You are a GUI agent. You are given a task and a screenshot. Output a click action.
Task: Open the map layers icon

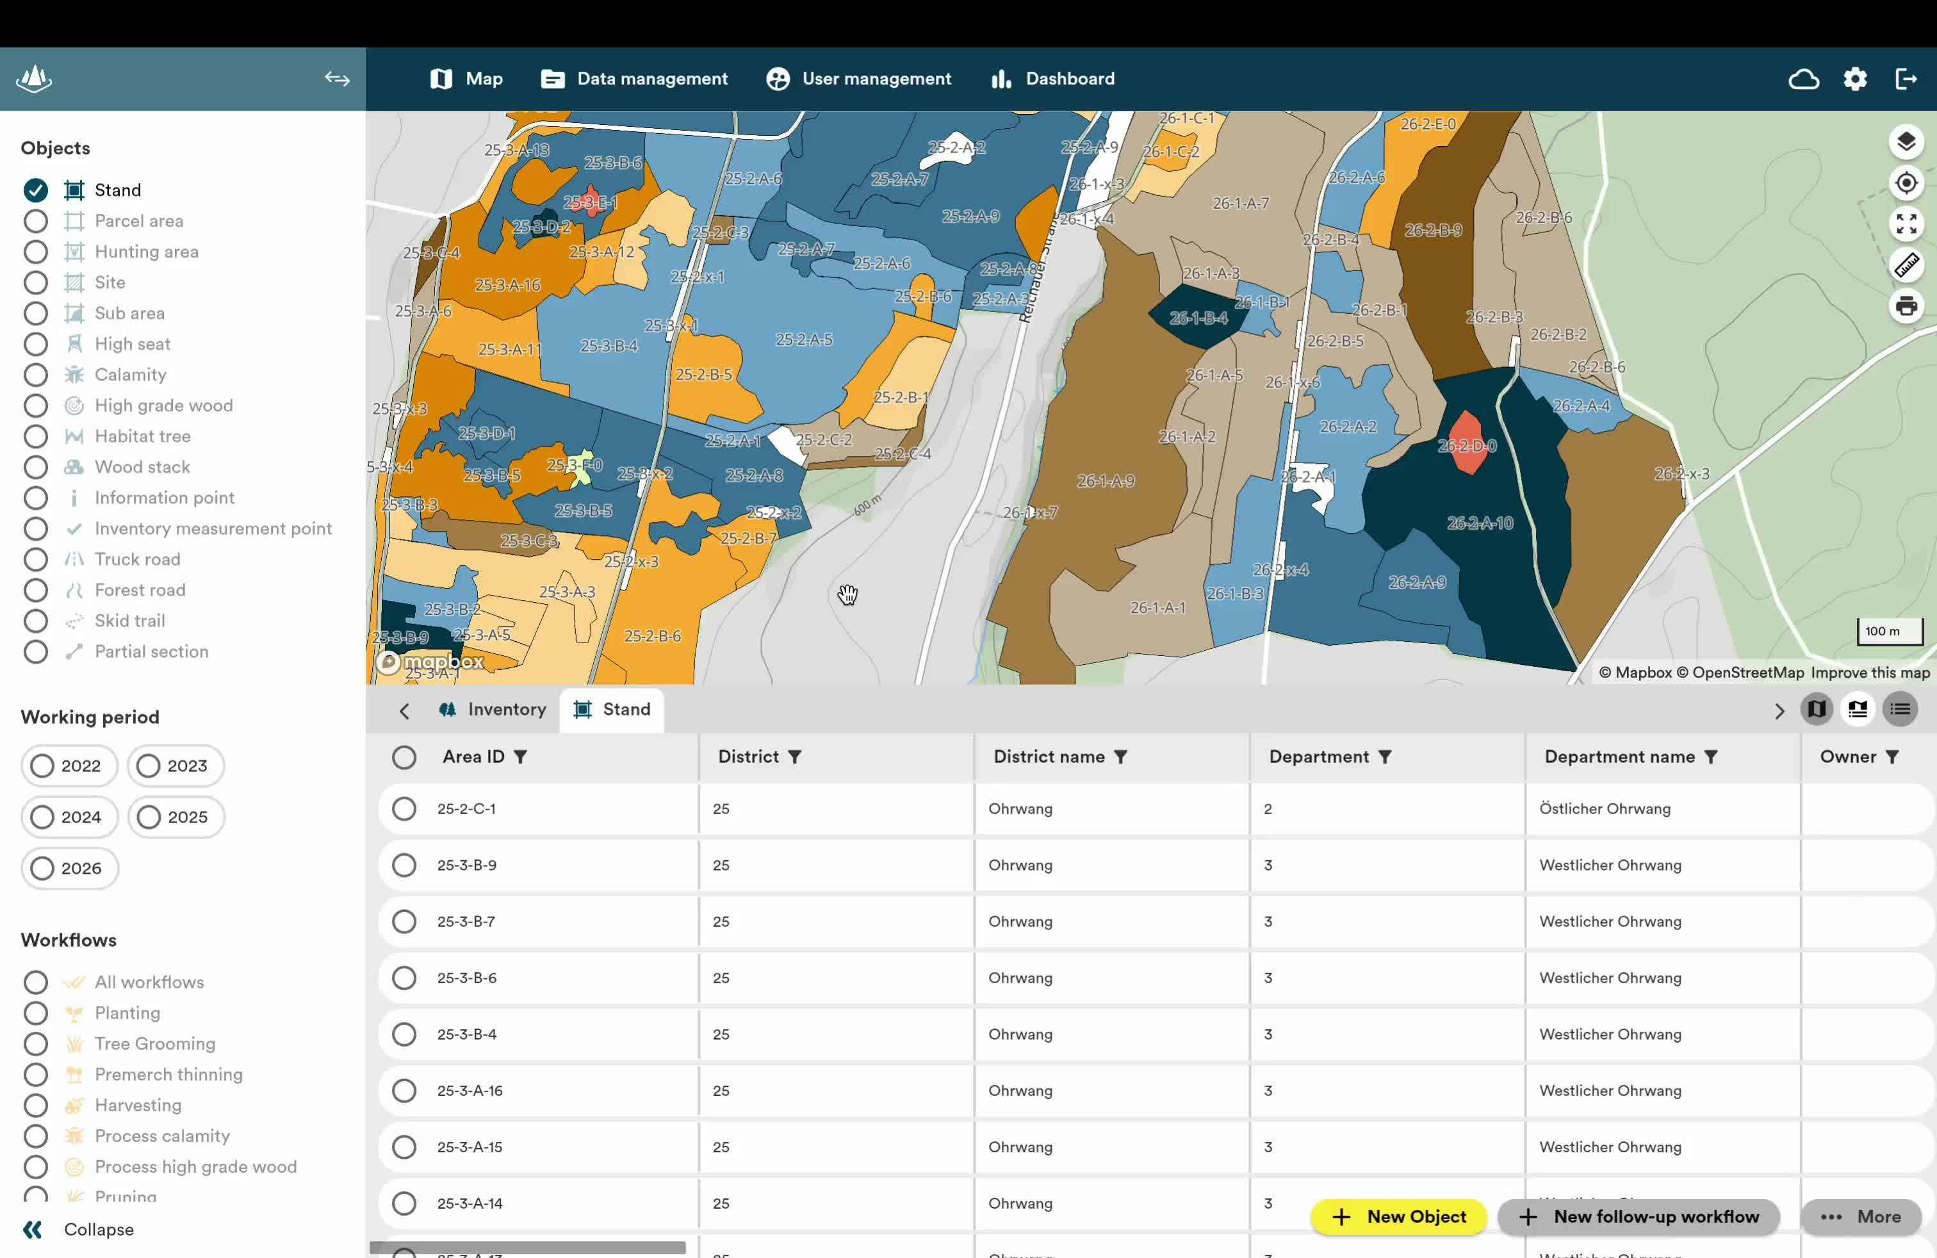[1905, 142]
